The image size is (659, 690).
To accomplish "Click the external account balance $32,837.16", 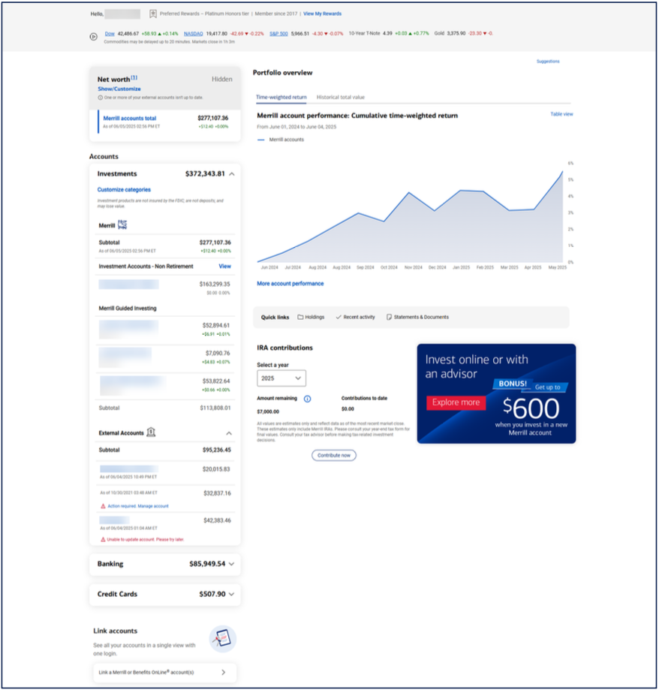I will click(x=217, y=493).
